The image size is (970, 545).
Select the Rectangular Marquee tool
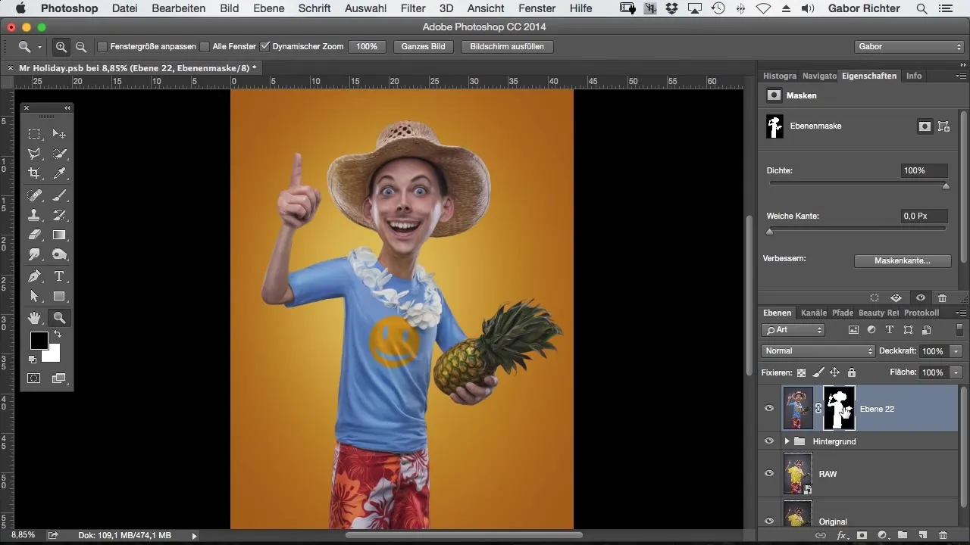click(34, 134)
